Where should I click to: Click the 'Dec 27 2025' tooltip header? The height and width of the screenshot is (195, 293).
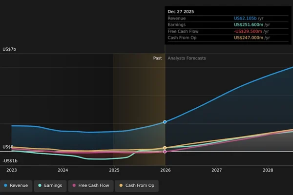181,11
